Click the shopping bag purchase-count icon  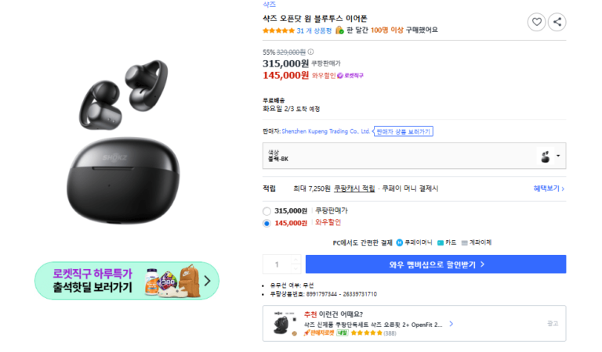click(339, 31)
